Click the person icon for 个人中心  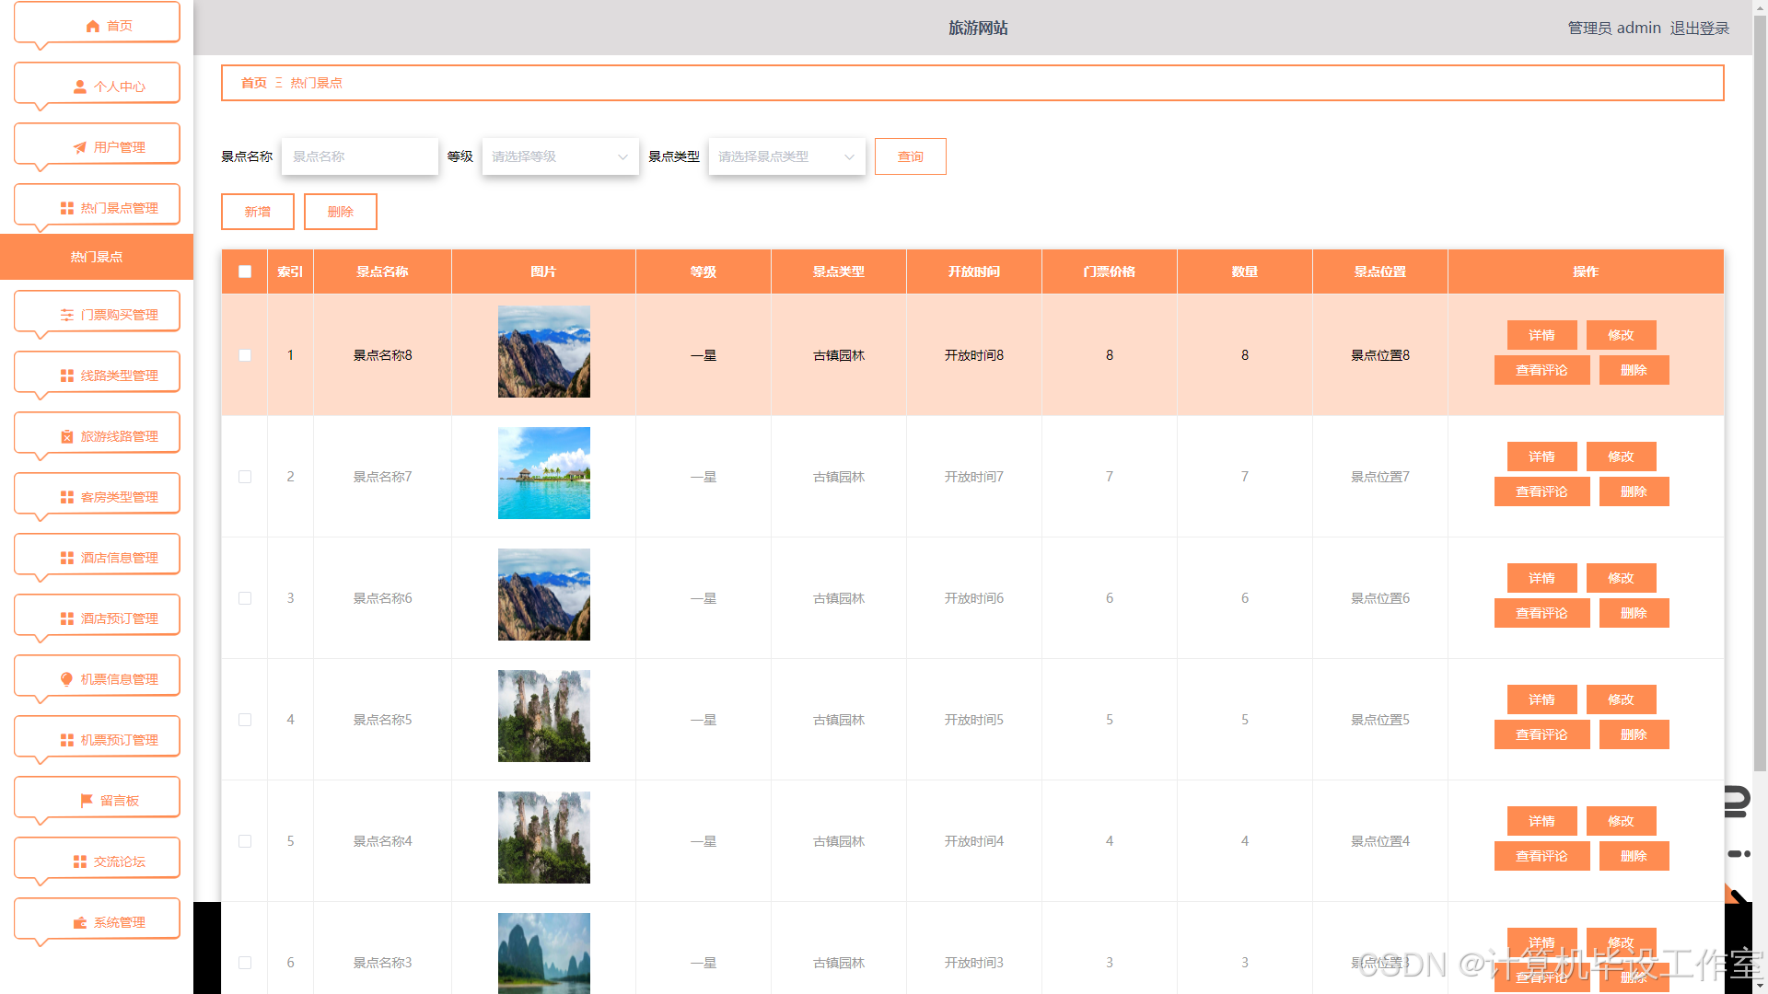[80, 87]
